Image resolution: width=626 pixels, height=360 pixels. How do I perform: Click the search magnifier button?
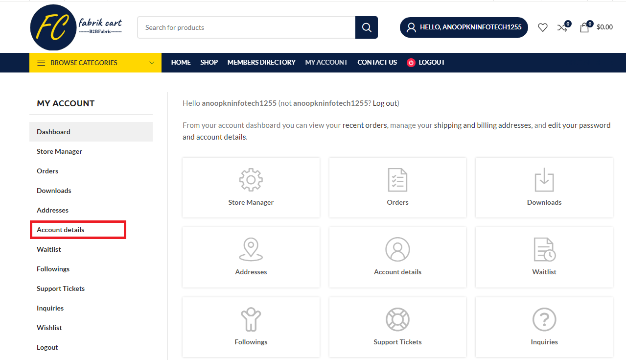[x=367, y=27]
